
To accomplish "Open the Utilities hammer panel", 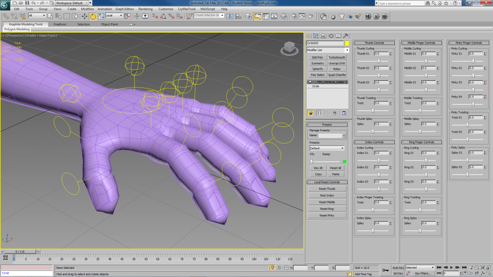I will pos(345,36).
